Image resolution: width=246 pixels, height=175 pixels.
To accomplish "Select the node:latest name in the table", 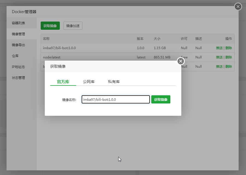I will (52, 57).
